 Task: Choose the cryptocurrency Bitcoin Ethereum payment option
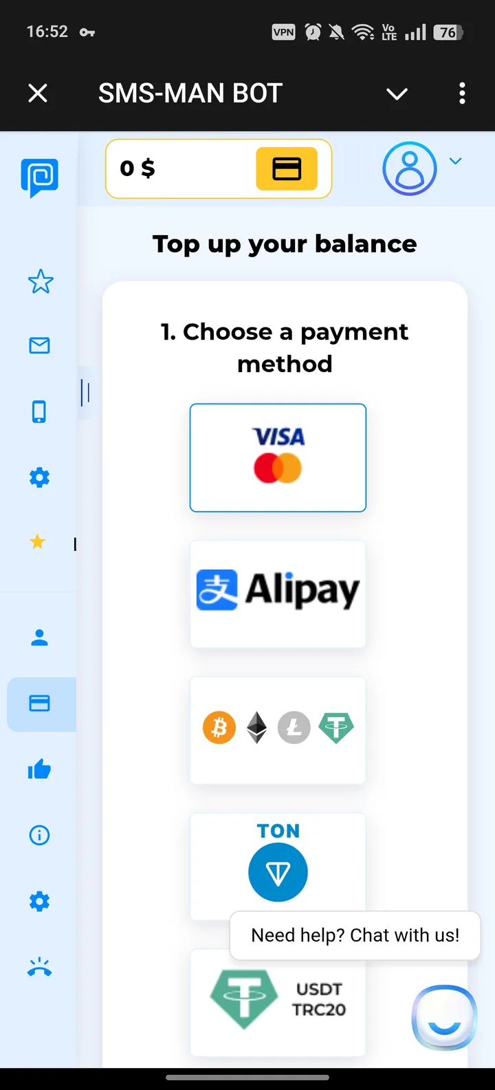point(278,730)
